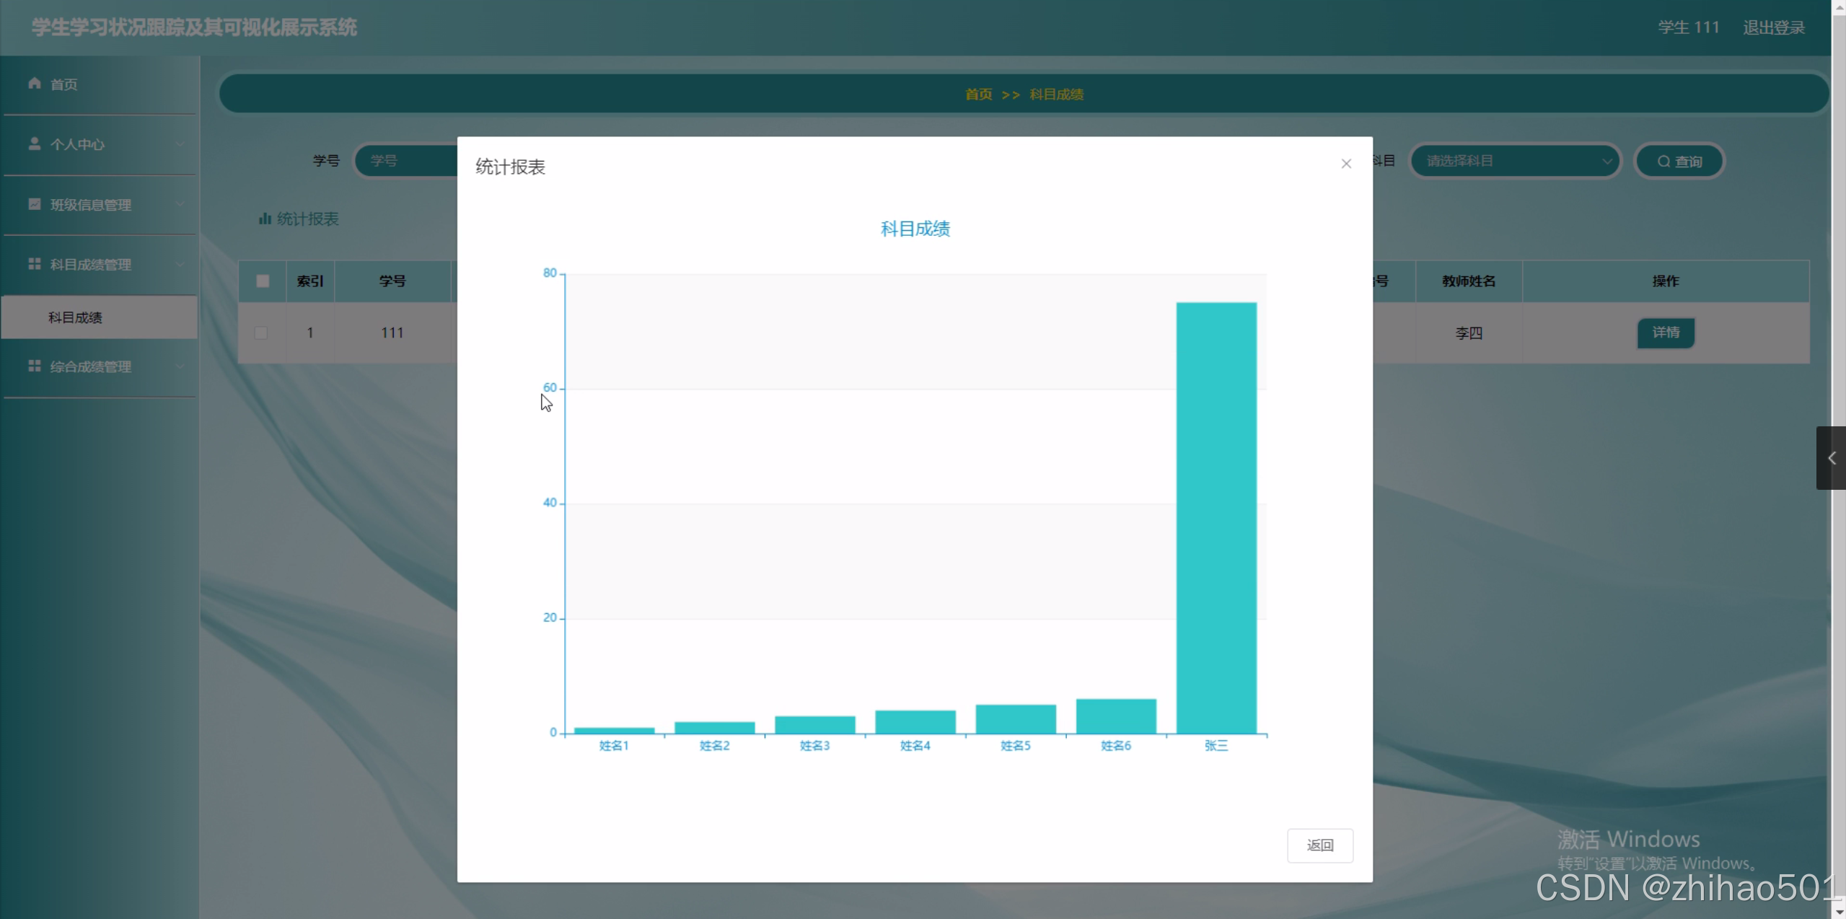1846x919 pixels.
Task: Click the side panel collapse arrow at the right edge
Action: click(x=1831, y=458)
